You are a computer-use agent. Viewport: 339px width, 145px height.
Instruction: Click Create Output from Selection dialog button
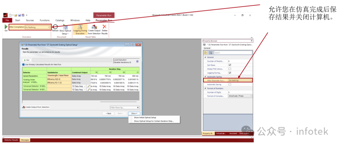tap(36, 107)
